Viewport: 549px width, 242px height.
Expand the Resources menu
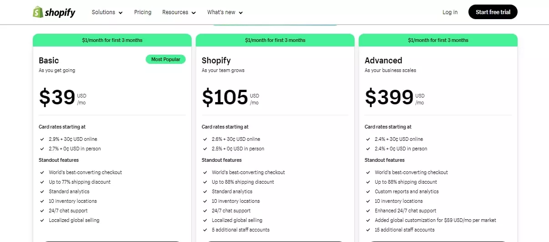(x=179, y=12)
